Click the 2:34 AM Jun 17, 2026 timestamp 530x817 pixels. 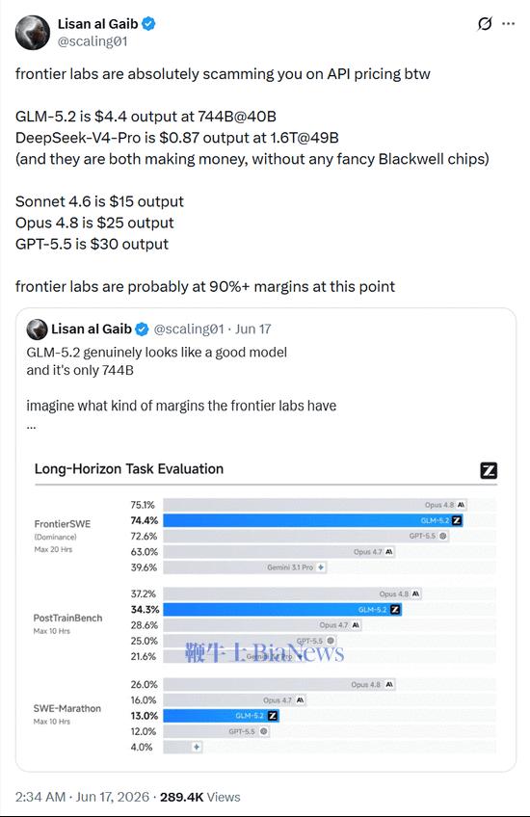pyautogui.click(x=82, y=797)
